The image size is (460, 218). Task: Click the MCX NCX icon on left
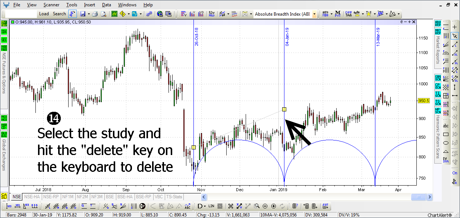4,118
